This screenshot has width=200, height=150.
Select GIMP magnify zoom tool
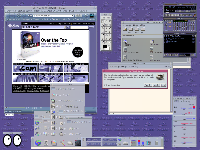coord(106,28)
